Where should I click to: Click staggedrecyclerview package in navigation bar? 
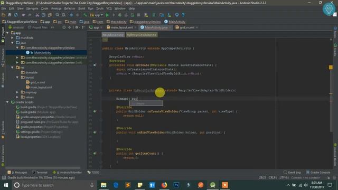tap(145, 22)
